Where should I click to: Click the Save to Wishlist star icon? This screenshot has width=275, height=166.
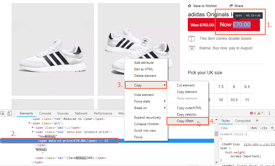click(x=189, y=6)
